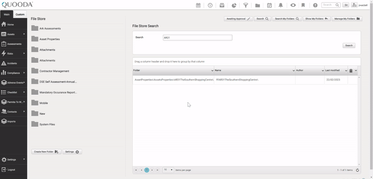Open the help question mark icon
The height and width of the screenshot is (179, 373).
coord(315,5)
